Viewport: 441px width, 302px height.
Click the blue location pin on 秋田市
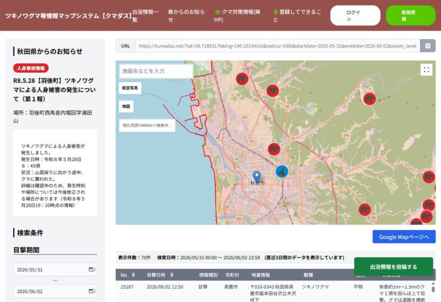pos(256,176)
